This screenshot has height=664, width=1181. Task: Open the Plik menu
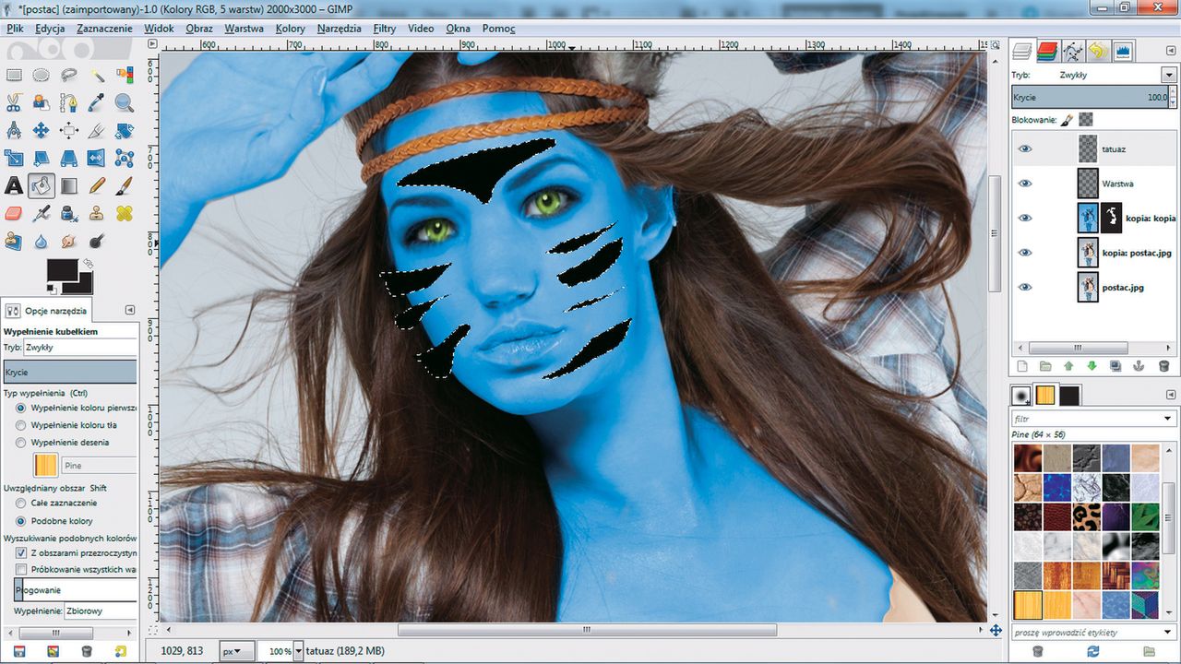click(x=15, y=29)
